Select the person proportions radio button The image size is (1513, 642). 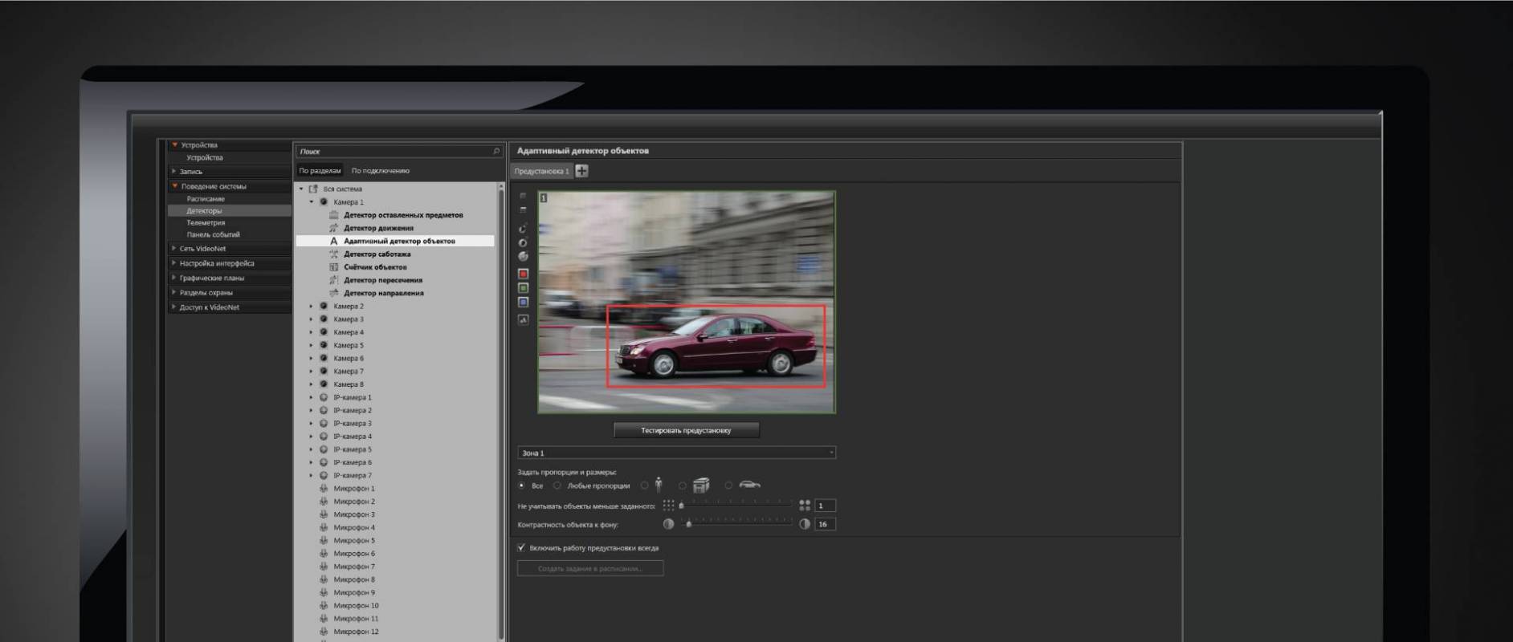pyautogui.click(x=644, y=486)
